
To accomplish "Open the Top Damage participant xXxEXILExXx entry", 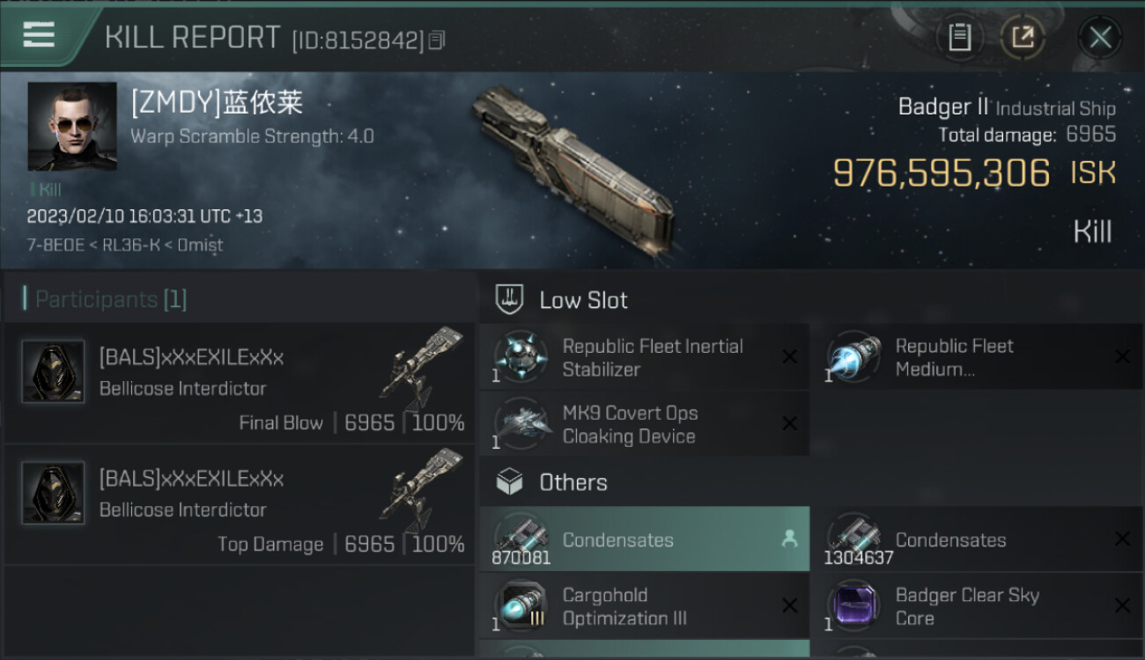I will (x=240, y=506).
